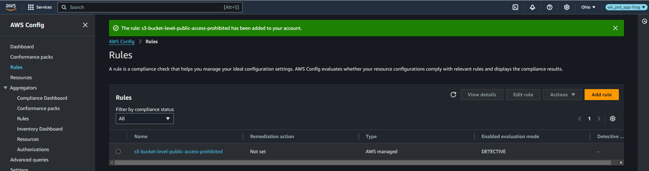Open the help question mark icon

(x=549, y=7)
